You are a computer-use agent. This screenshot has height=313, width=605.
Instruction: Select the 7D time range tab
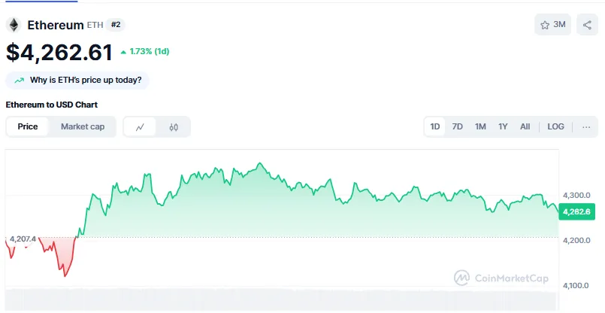[457, 126]
